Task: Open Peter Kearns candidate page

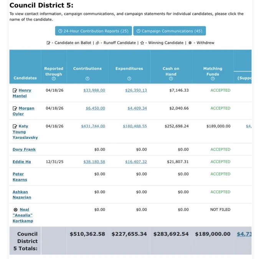Action: click(20, 177)
